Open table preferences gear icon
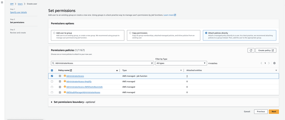 [274, 63]
